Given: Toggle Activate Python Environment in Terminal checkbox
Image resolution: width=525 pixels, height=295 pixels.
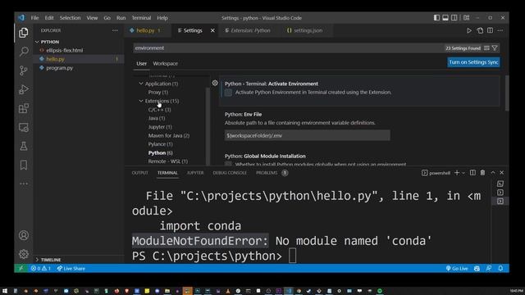Looking at the screenshot, I should [228, 93].
